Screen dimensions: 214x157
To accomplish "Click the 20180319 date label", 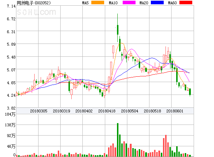I will 61,111.
